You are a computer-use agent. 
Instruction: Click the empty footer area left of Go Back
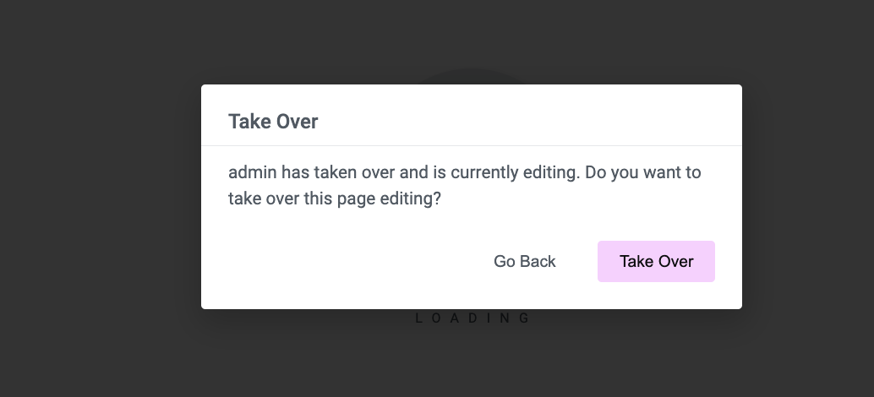point(346,261)
